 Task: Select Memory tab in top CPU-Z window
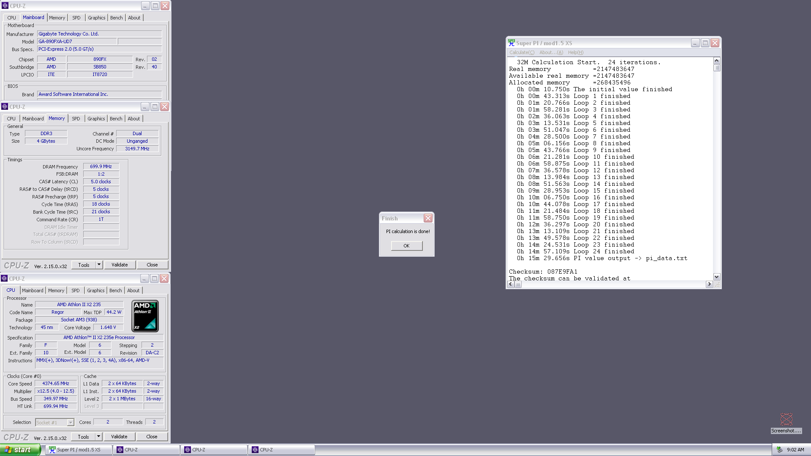pyautogui.click(x=57, y=18)
